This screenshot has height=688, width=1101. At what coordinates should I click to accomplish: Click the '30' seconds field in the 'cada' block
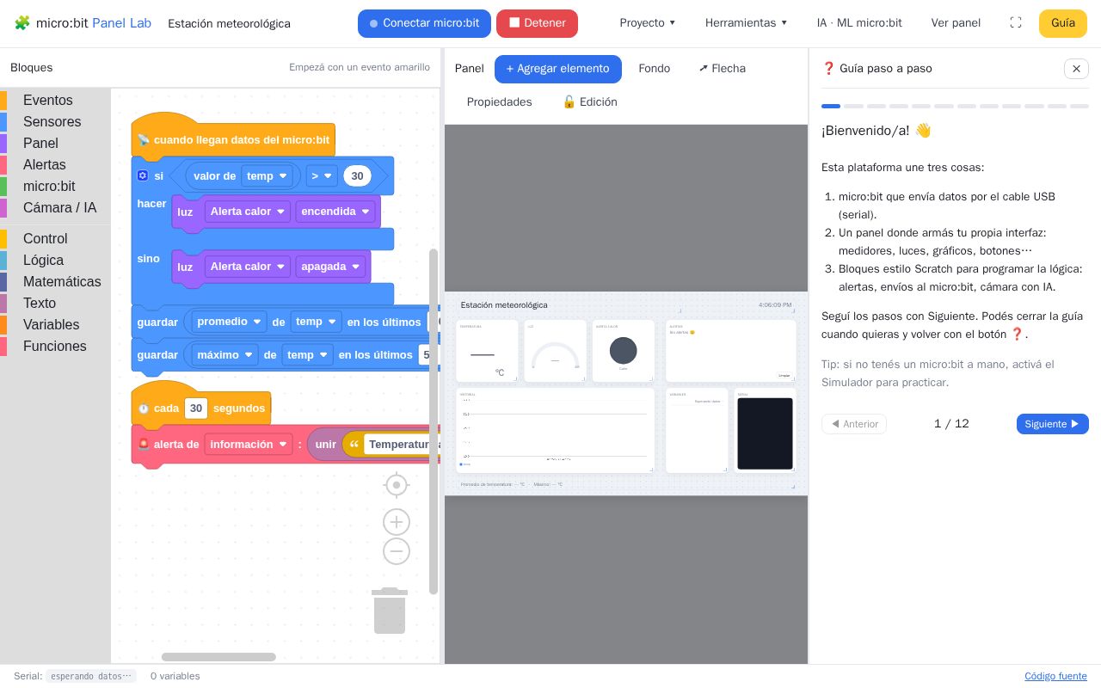click(196, 408)
